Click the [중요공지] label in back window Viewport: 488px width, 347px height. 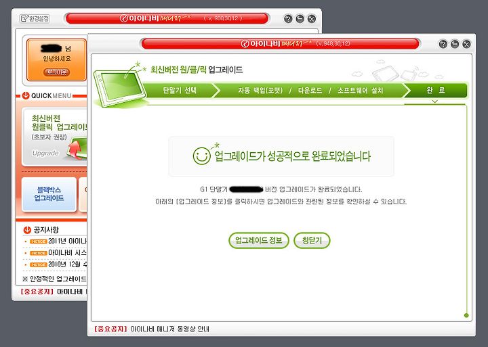(x=37, y=292)
